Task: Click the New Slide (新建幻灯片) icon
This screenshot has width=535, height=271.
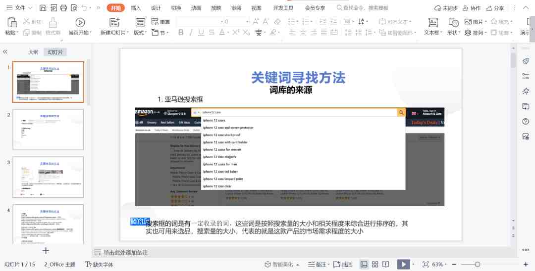Action: pos(114,22)
